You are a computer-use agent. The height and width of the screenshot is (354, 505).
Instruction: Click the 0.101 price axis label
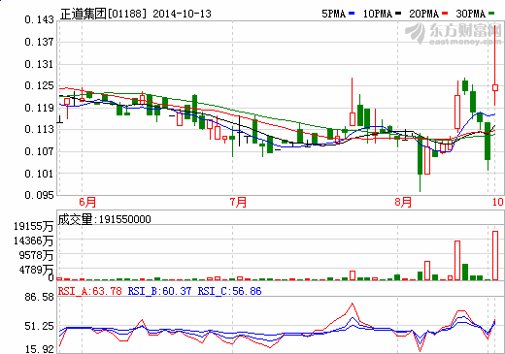point(39,174)
